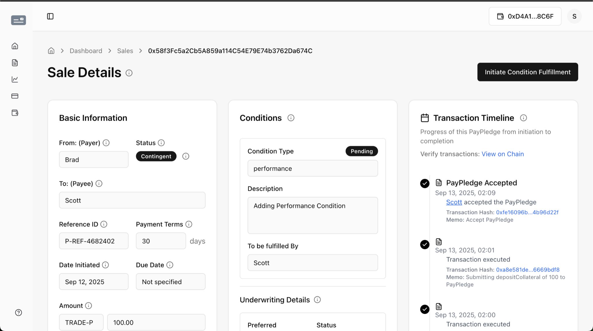Screen dimensions: 593x331
Task: Open the credit card icon in sidebar
Action: tap(15, 96)
